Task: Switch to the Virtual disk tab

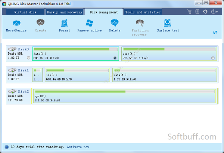Action: (25, 12)
